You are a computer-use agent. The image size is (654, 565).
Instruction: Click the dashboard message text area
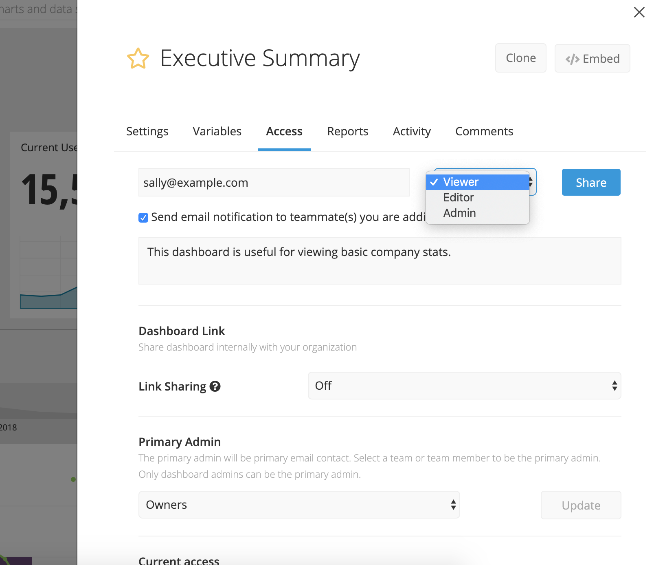(x=380, y=261)
